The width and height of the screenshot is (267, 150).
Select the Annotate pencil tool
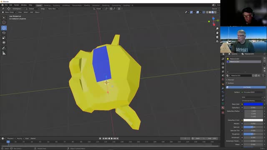pyautogui.click(x=4, y=48)
